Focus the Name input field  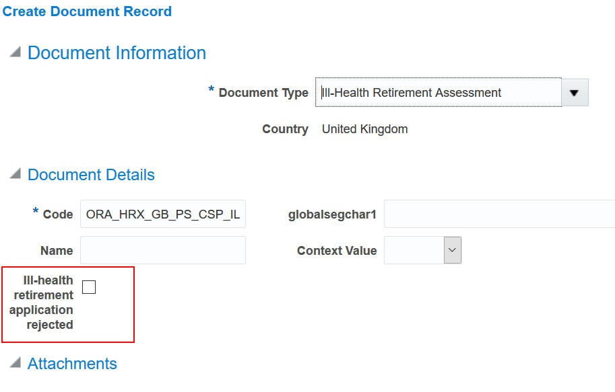(x=163, y=251)
